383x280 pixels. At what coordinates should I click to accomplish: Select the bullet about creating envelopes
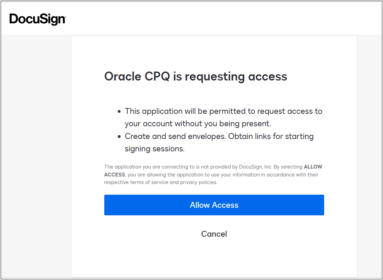click(219, 142)
